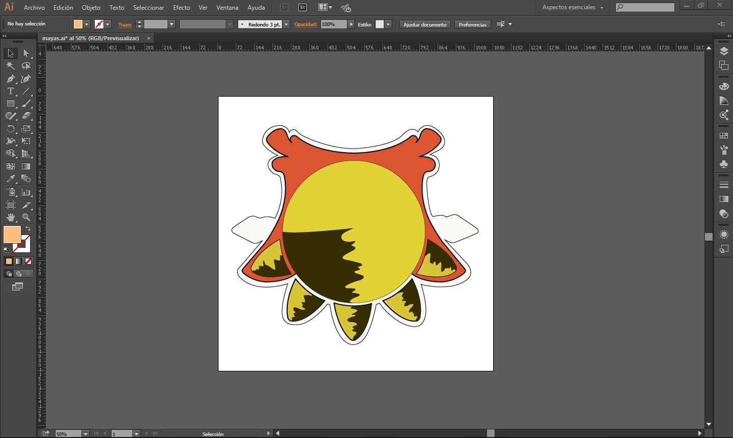Activate the Slice tool
This screenshot has height=438, width=733.
(26, 205)
